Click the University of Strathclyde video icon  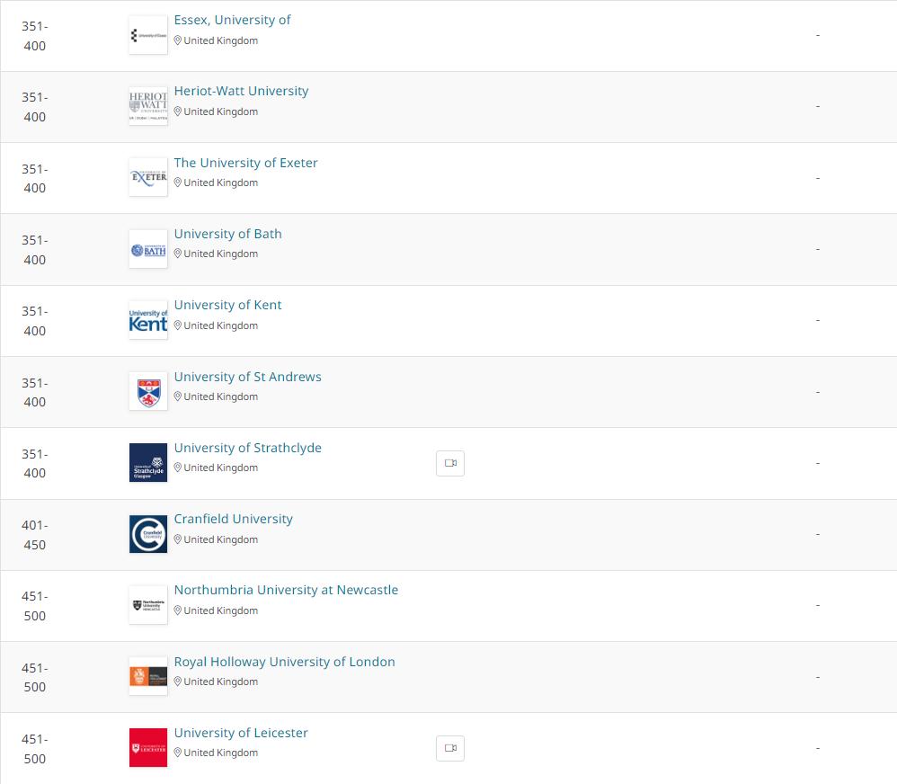coord(450,463)
